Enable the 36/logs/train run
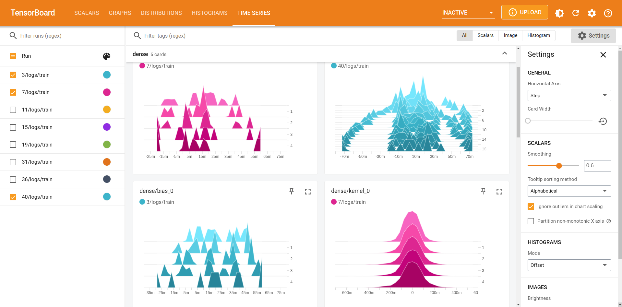This screenshot has height=307, width=622. click(13, 180)
